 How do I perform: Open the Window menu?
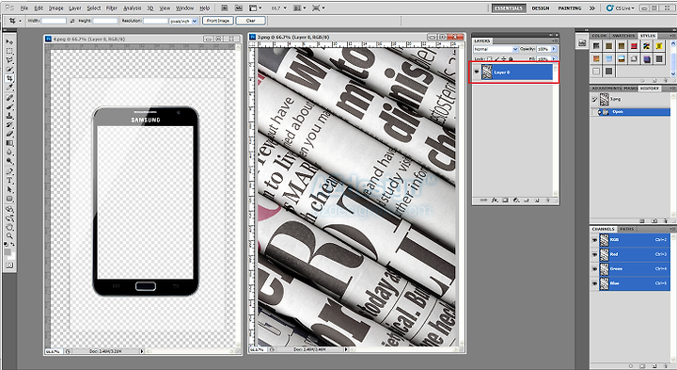coord(185,8)
